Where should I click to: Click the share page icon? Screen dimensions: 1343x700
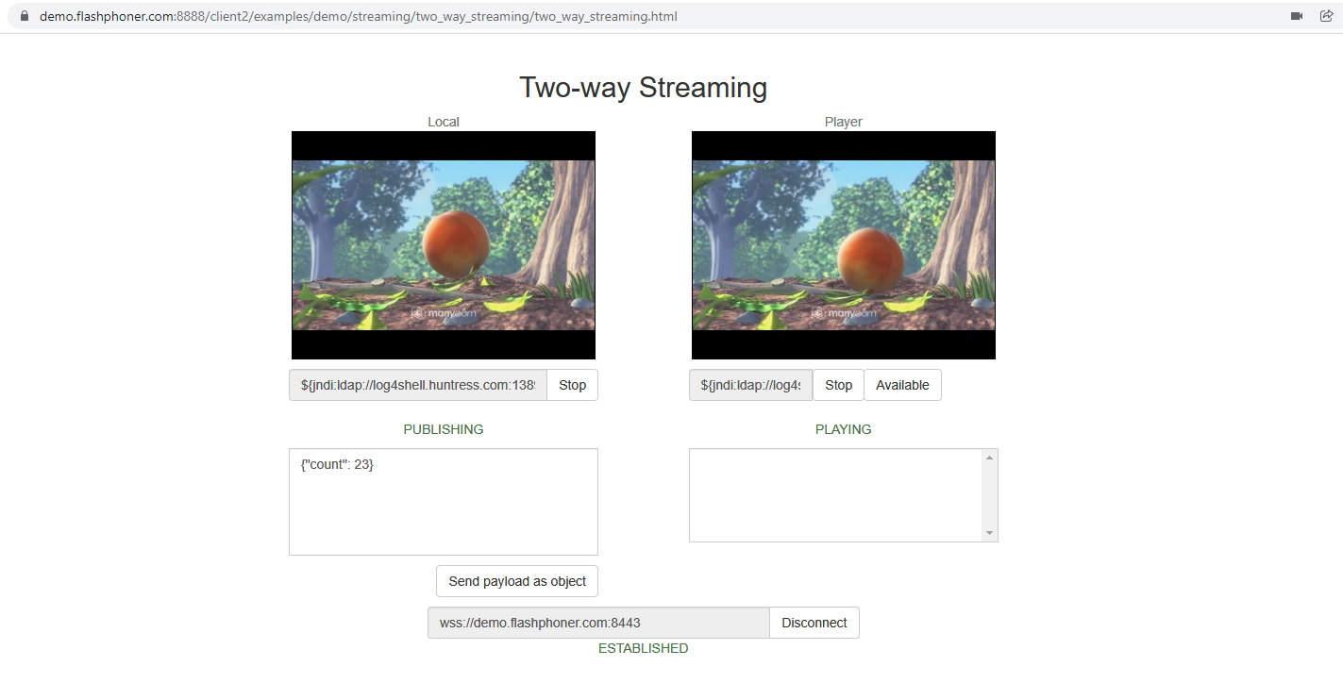(1326, 16)
